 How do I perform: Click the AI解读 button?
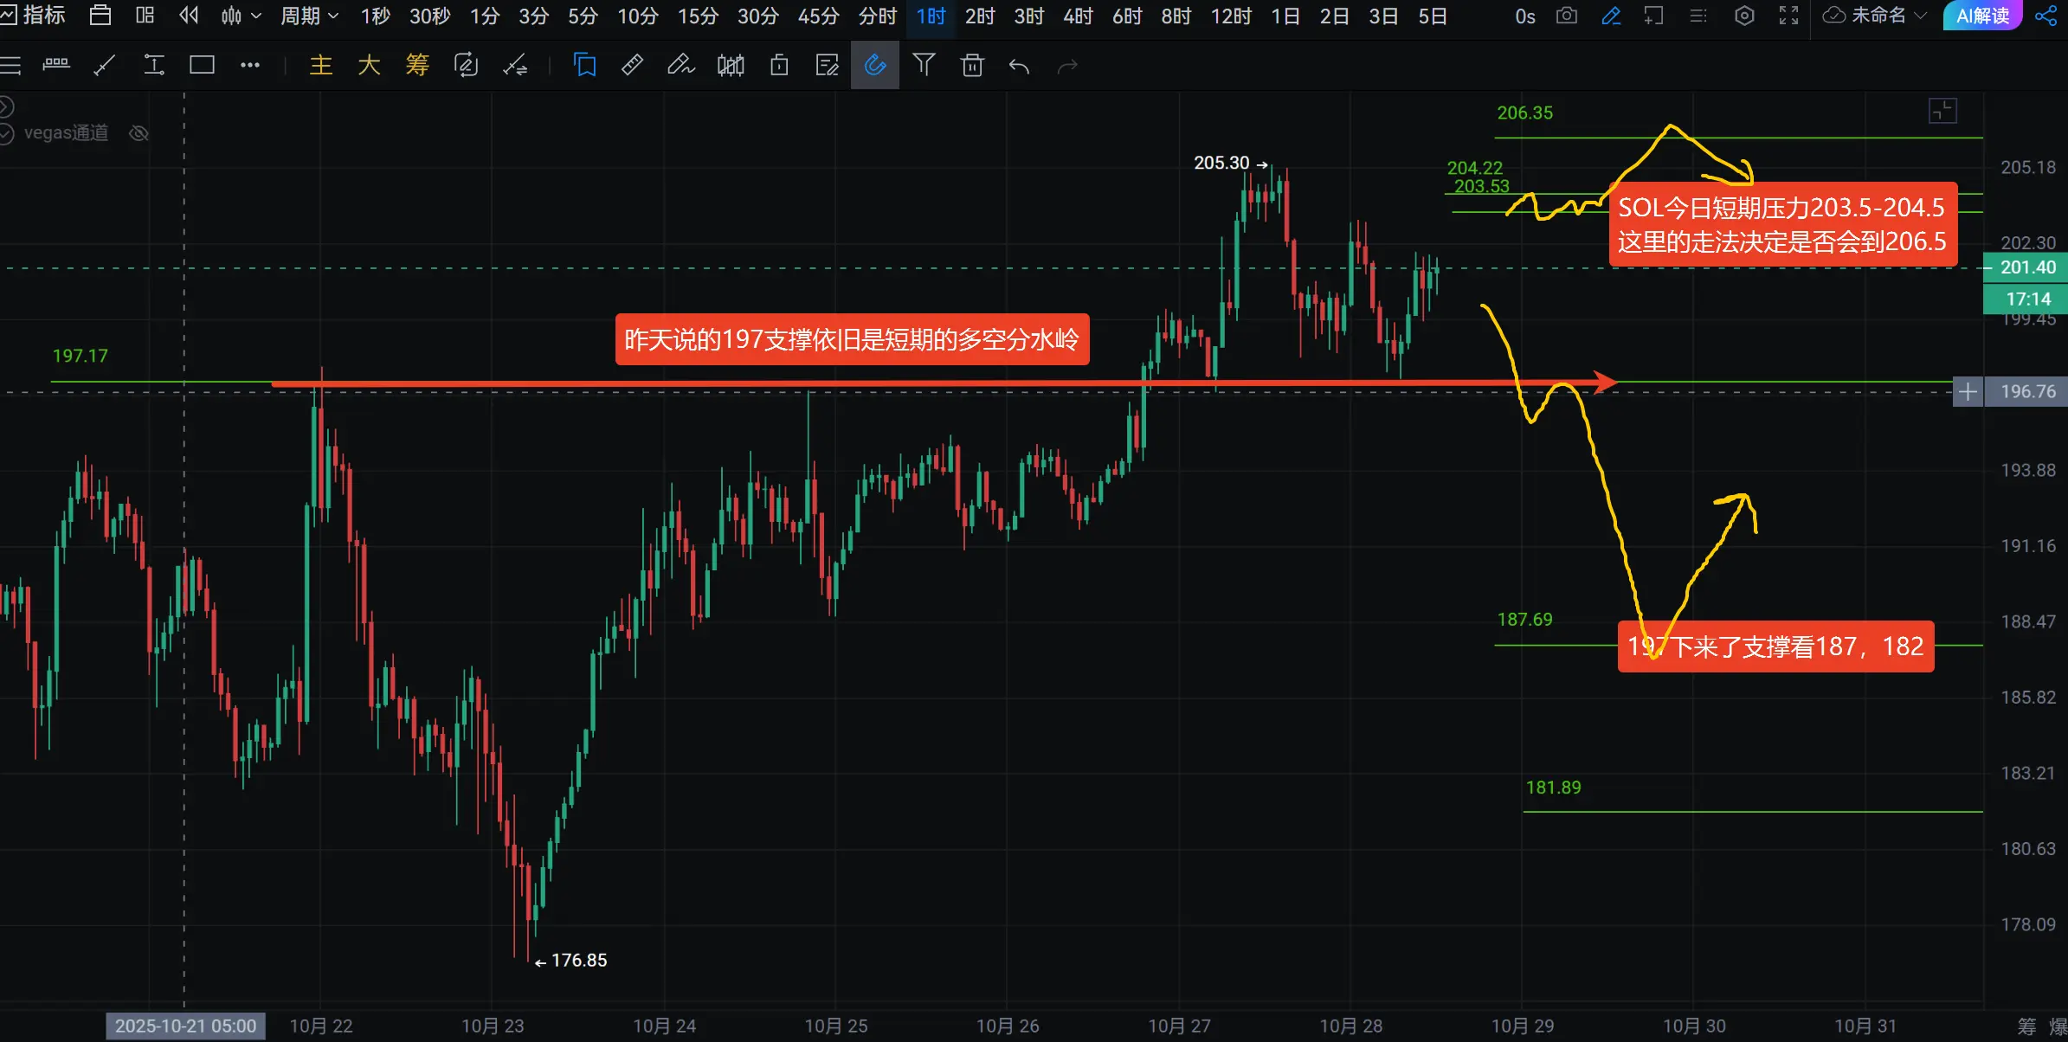point(1982,16)
